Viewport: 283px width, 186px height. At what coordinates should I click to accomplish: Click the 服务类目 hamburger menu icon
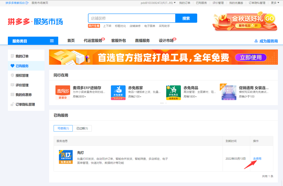click(52, 41)
